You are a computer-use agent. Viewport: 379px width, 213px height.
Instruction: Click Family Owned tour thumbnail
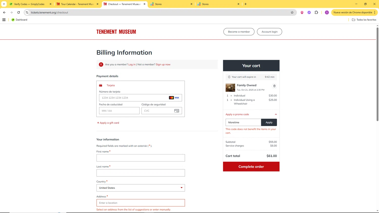click(230, 88)
